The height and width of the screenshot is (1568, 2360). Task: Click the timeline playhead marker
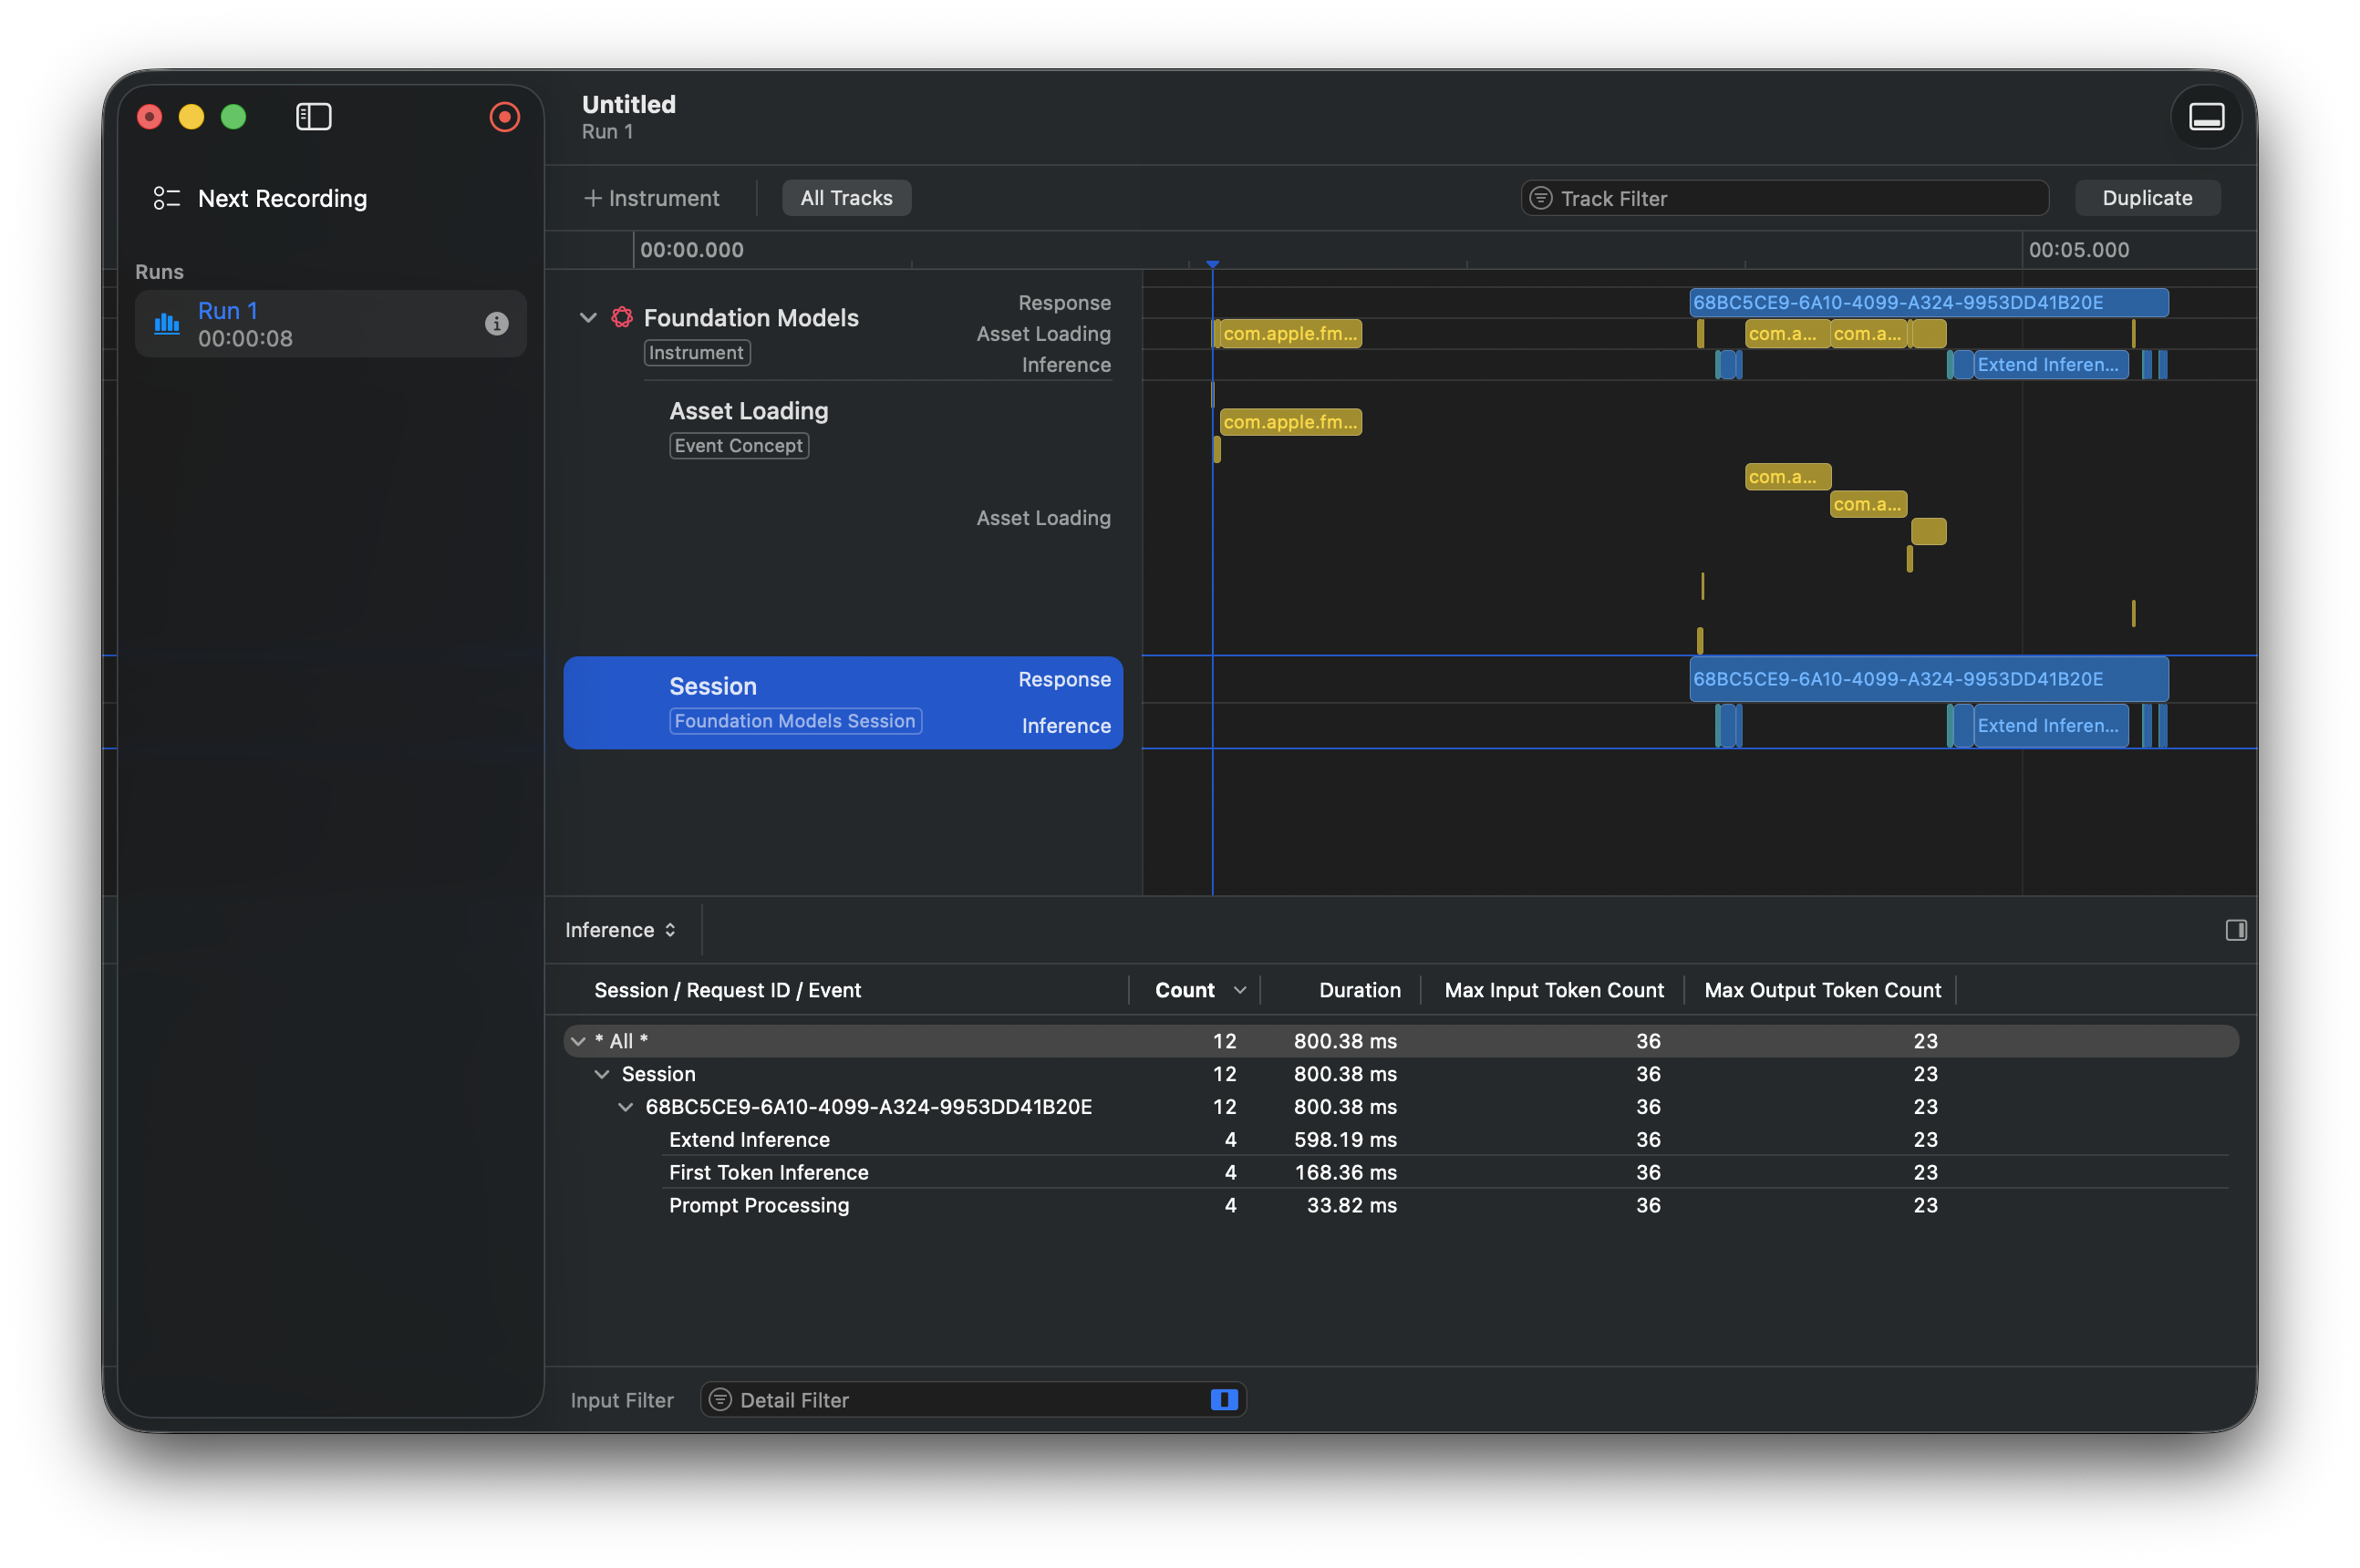tap(1212, 264)
